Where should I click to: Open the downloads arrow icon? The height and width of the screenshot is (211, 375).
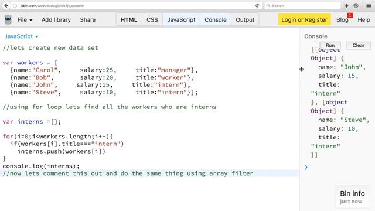point(346,5)
